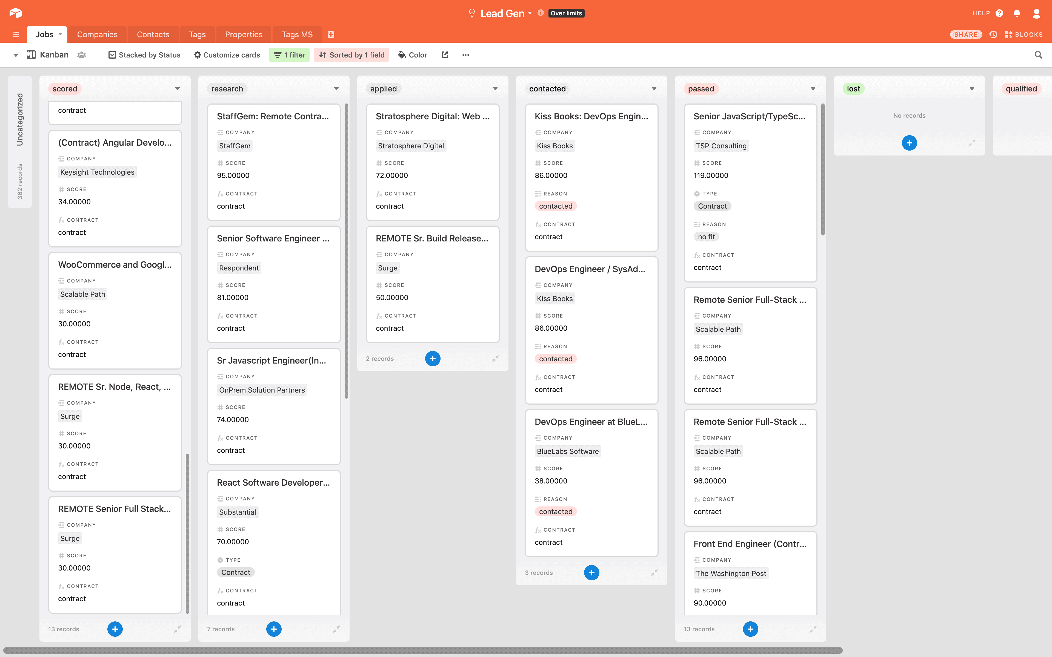Click the search magnifier icon
1052x657 pixels.
(x=1039, y=55)
